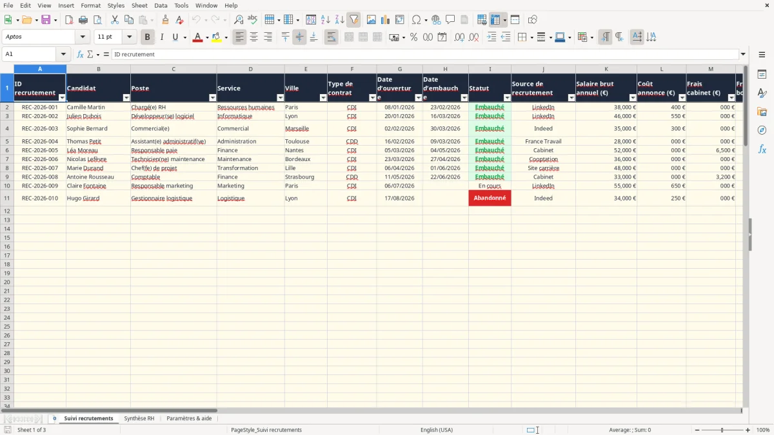Click Sort Ascending icon
The image size is (774, 435).
click(x=325, y=20)
